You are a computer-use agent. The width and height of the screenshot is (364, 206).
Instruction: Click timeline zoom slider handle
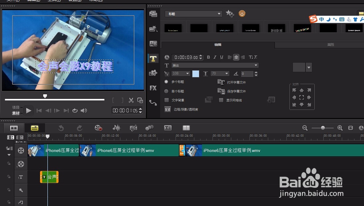point(323,128)
